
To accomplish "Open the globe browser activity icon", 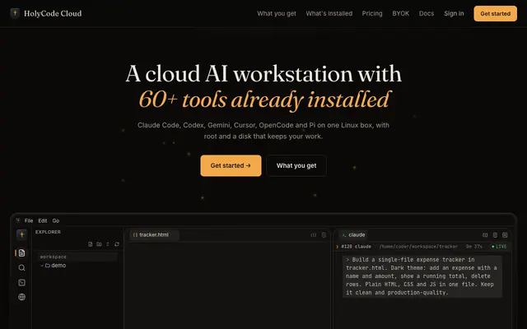I will (x=22, y=297).
